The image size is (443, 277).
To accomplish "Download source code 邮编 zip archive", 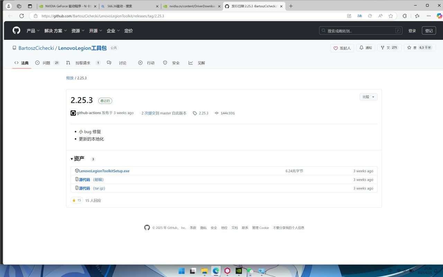I will point(91,180).
